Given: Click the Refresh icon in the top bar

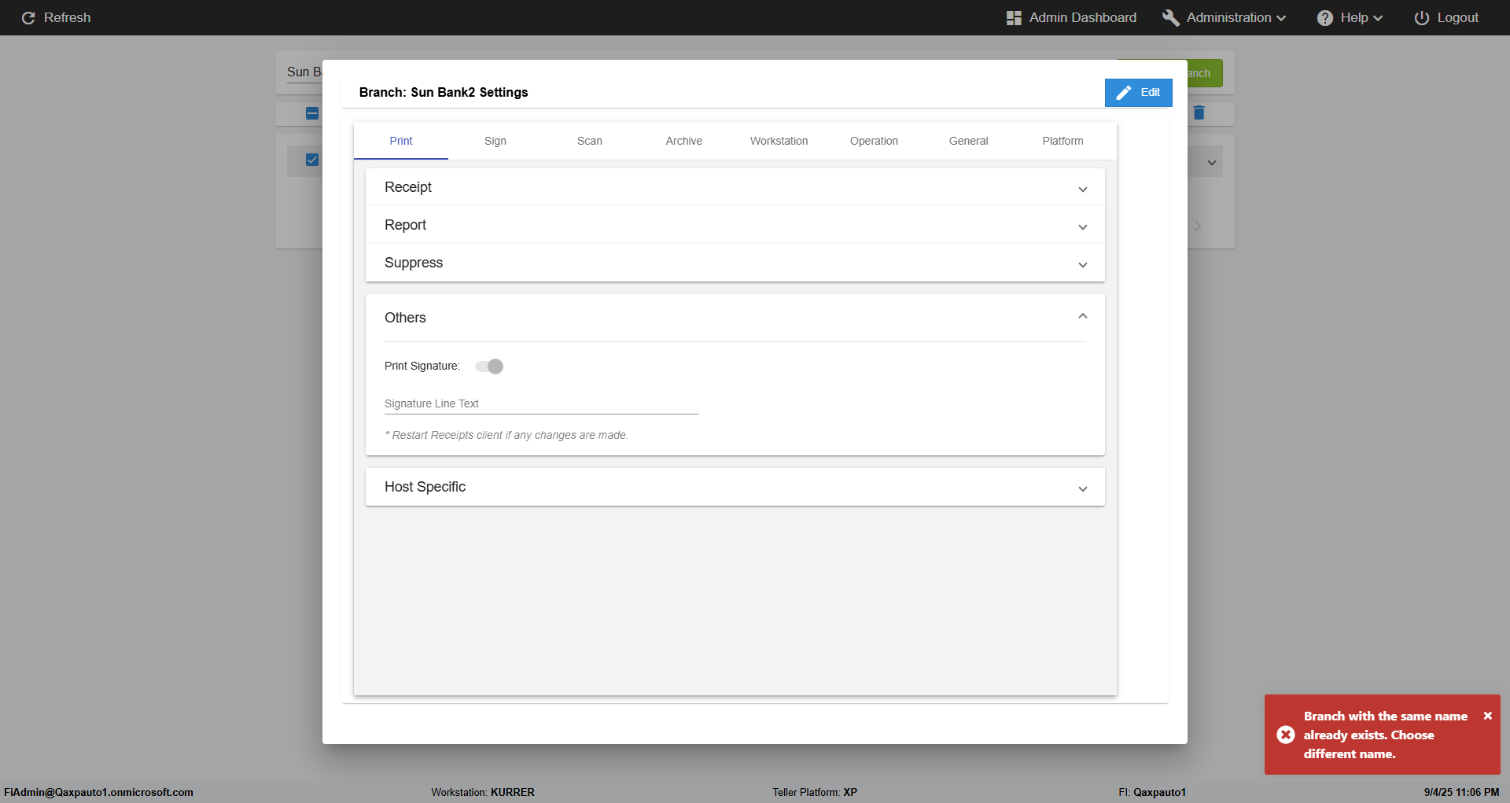Looking at the screenshot, I should pos(28,18).
